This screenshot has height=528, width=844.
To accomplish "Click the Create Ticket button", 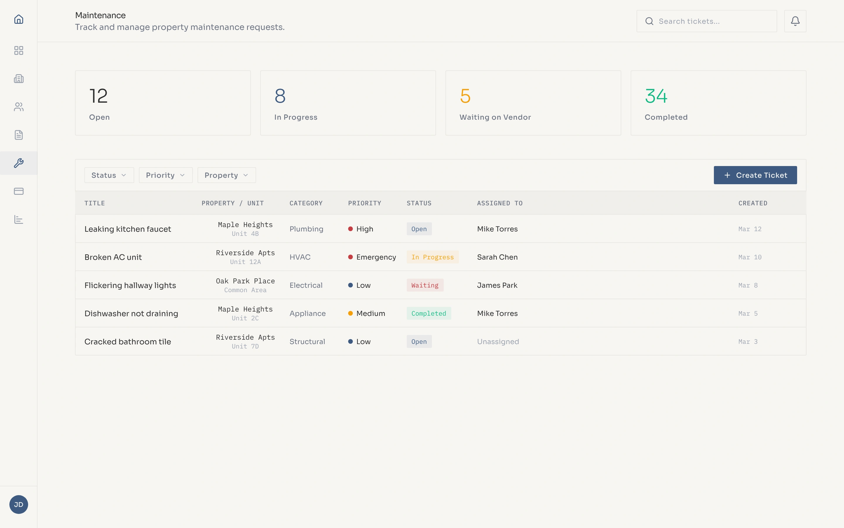I will click(755, 175).
